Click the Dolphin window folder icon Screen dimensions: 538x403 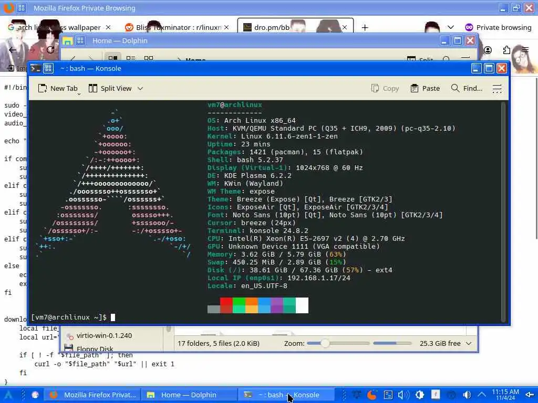pos(68,41)
